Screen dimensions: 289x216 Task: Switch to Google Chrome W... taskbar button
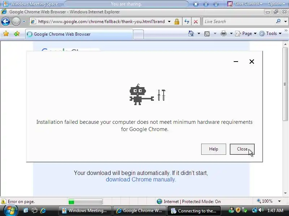139,211
